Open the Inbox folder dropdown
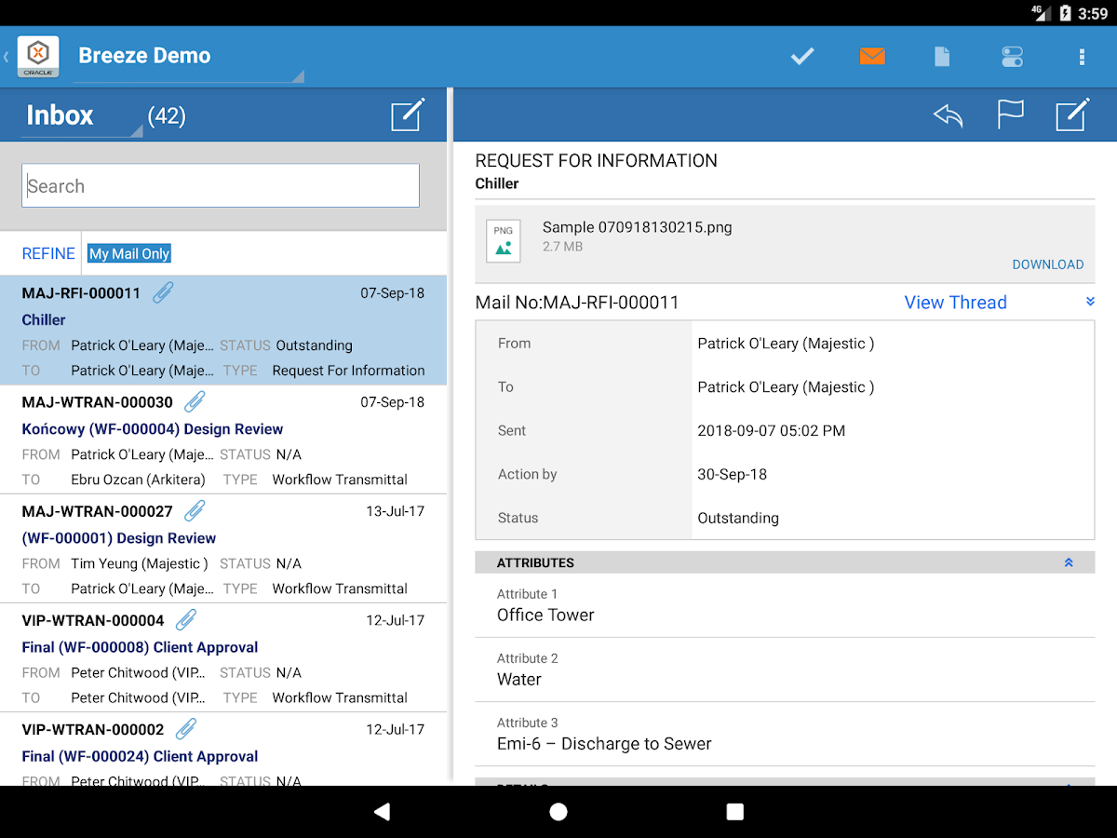1117x838 pixels. pos(81,116)
